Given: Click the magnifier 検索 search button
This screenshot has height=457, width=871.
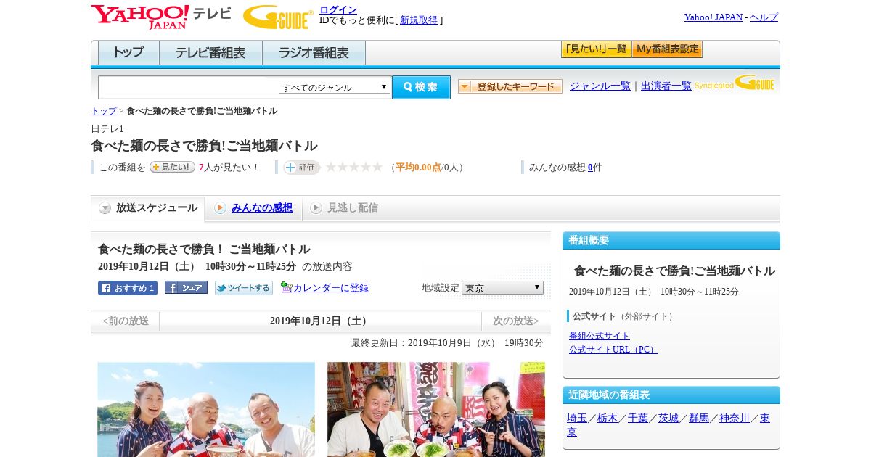Looking at the screenshot, I should click(421, 87).
